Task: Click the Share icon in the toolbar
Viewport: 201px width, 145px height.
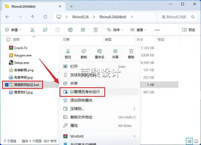Action: coord(83,30)
